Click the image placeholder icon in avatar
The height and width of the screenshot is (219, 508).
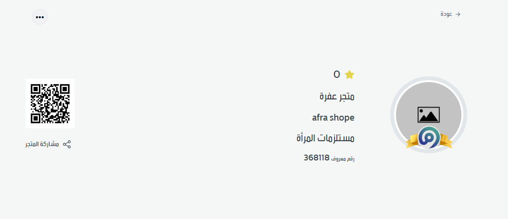coord(428,114)
